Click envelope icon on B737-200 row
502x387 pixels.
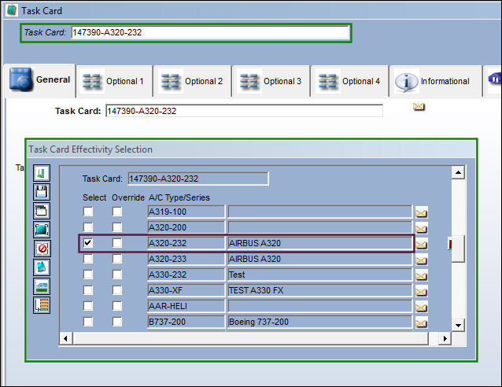[x=421, y=323]
